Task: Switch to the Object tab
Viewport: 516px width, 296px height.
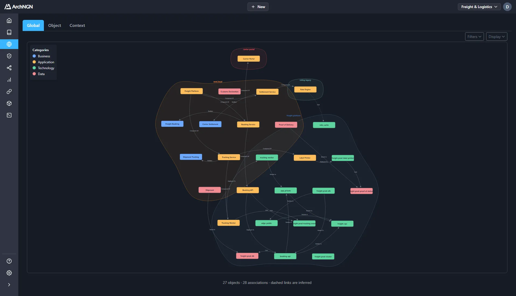Action: click(x=55, y=25)
